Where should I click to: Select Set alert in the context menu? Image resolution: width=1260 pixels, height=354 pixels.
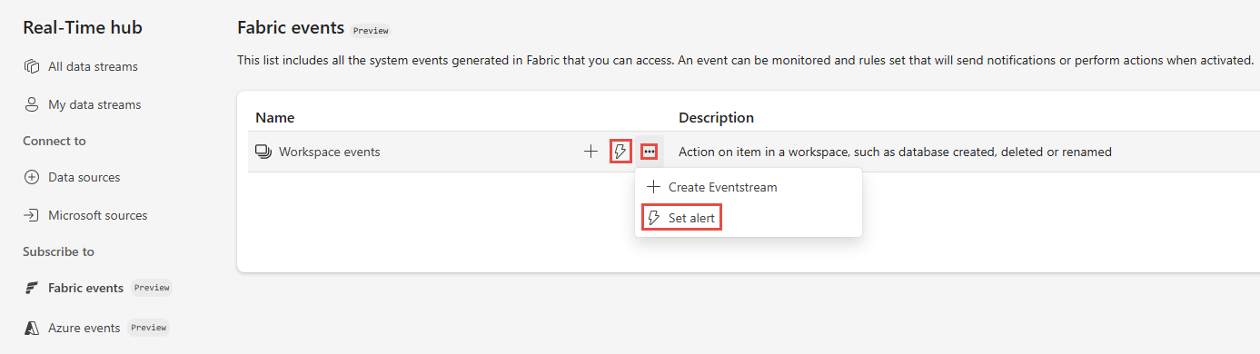click(682, 219)
